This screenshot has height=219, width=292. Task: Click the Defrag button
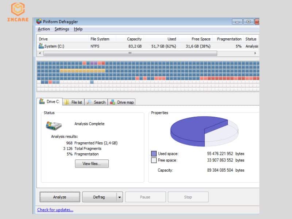(99, 197)
